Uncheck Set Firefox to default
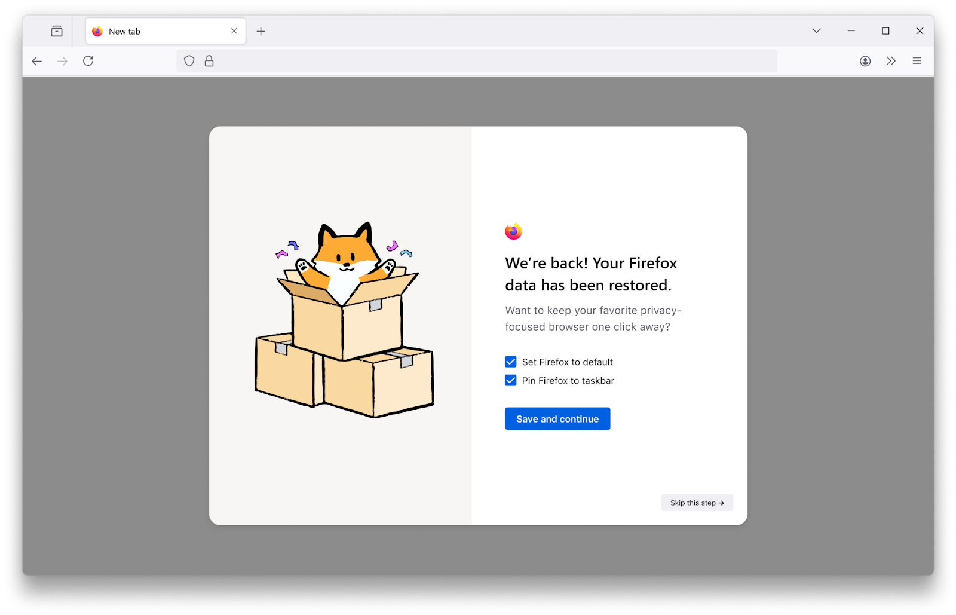The height and width of the screenshot is (615, 956). pos(510,362)
